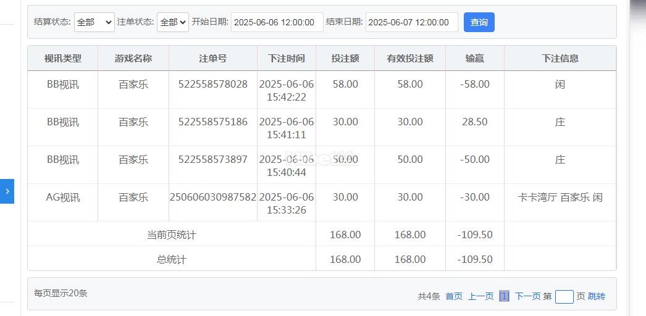
Task: Select bet number 522558578028
Action: 212,85
